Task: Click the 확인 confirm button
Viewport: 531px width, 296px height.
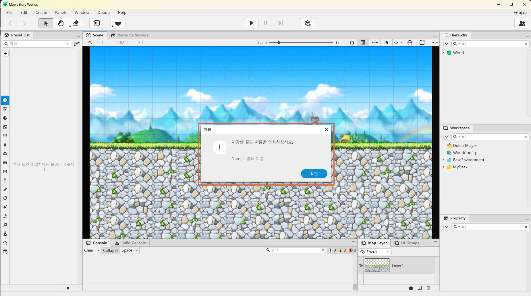Action: 314,174
